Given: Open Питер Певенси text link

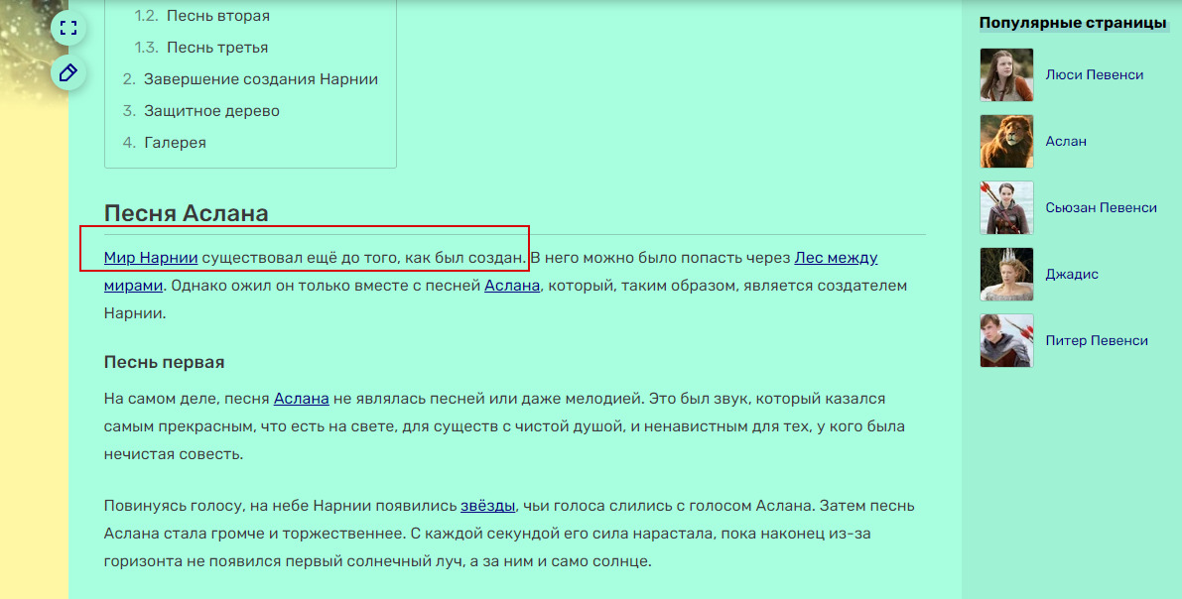Looking at the screenshot, I should (1096, 341).
